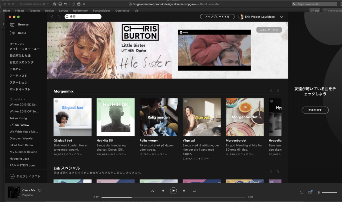Seek in the song progress bar
This screenshot has width=342, height=202.
173,197
